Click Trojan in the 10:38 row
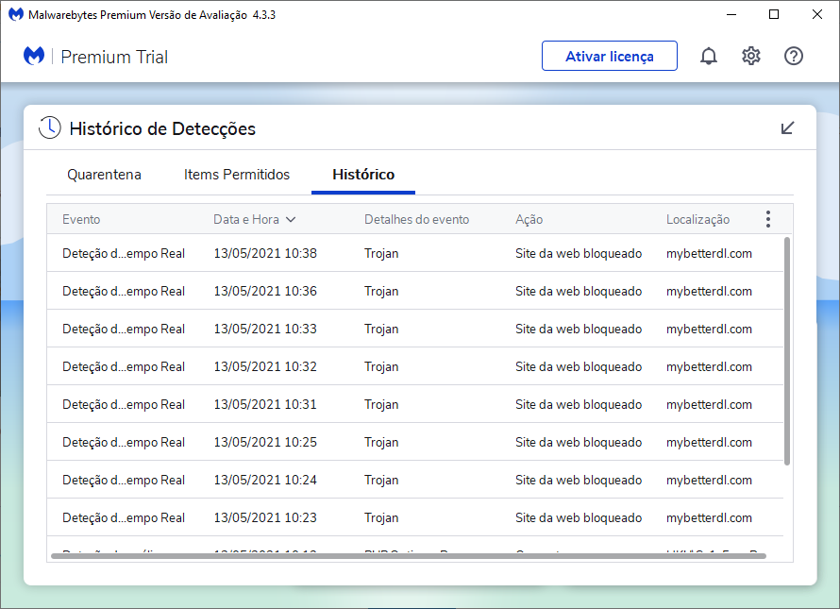 [381, 254]
